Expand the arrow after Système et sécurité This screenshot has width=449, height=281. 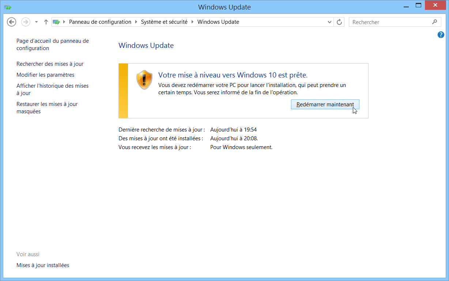[193, 22]
